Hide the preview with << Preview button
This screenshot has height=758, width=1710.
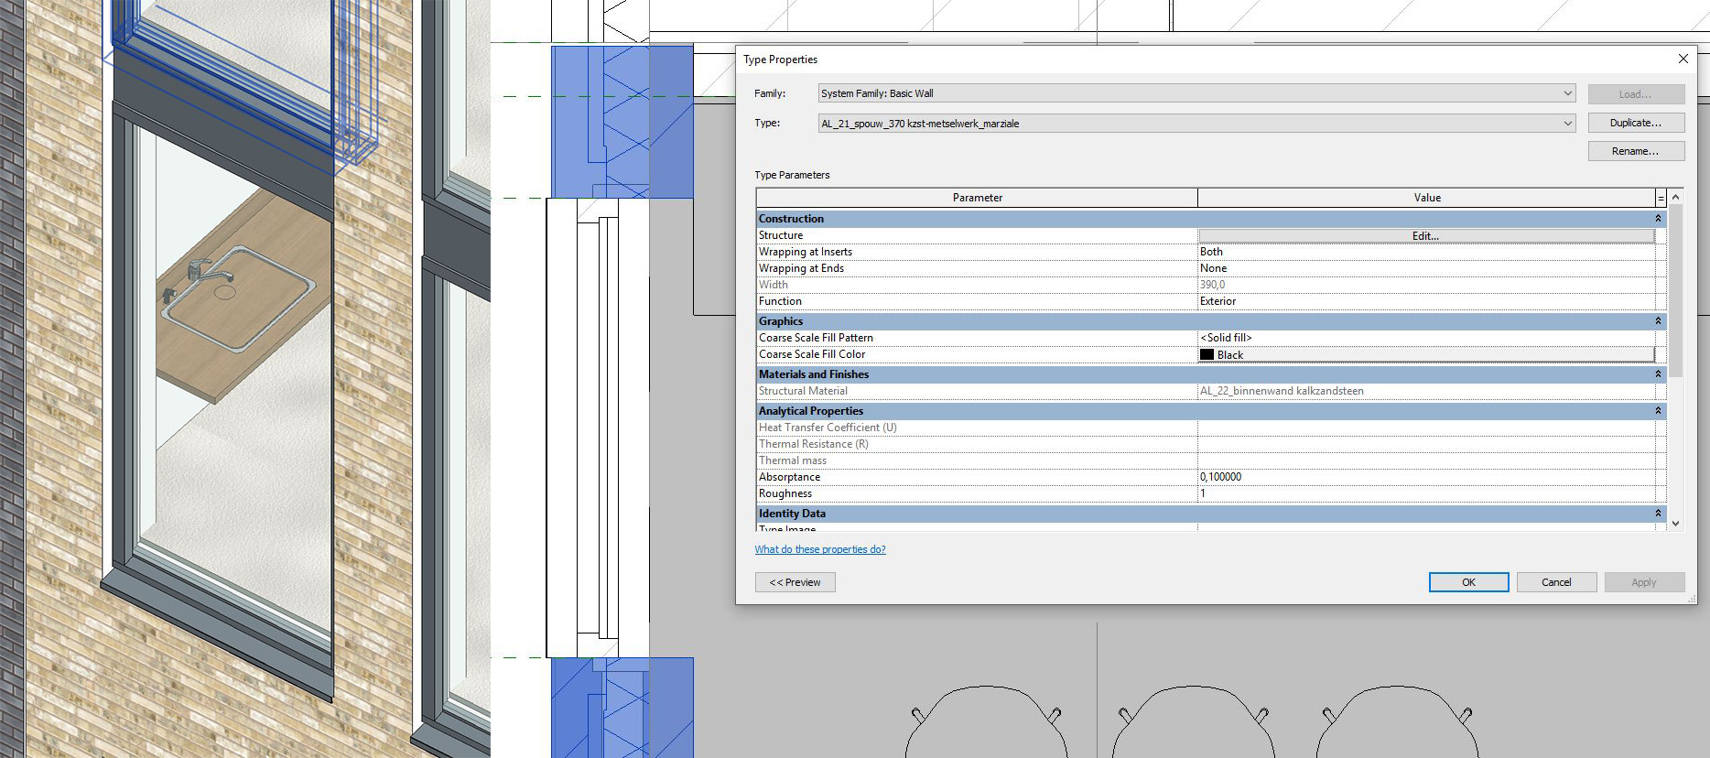pyautogui.click(x=795, y=582)
